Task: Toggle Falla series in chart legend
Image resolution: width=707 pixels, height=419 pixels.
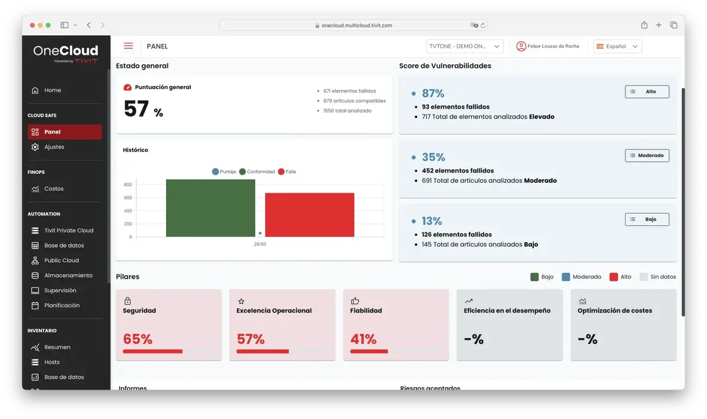Action: pyautogui.click(x=286, y=171)
